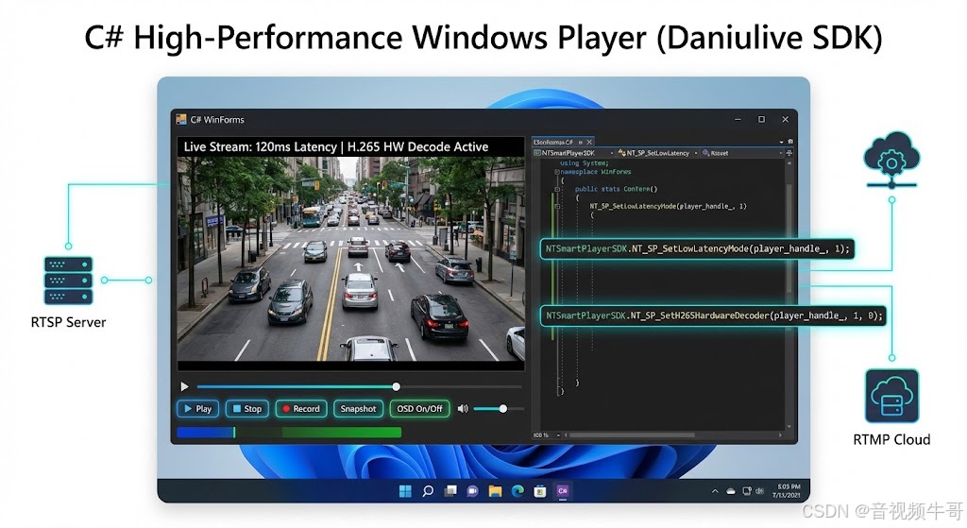Maximize the C# WinForms window
Viewport: 967px width, 528px height.
[x=762, y=119]
